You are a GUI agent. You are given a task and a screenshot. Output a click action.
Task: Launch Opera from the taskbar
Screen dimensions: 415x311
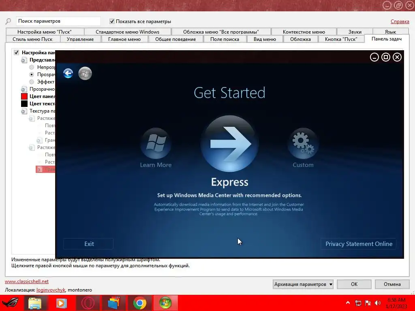(x=88, y=303)
